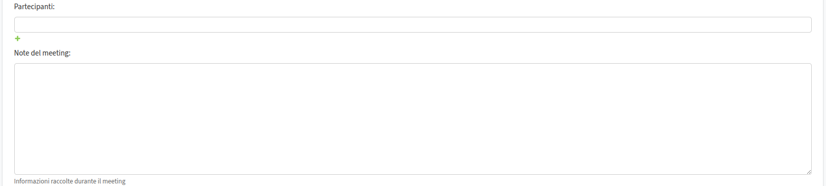Click the 'Informazioni raccolte durante il meeting' hint
826x186 pixels.
point(70,181)
